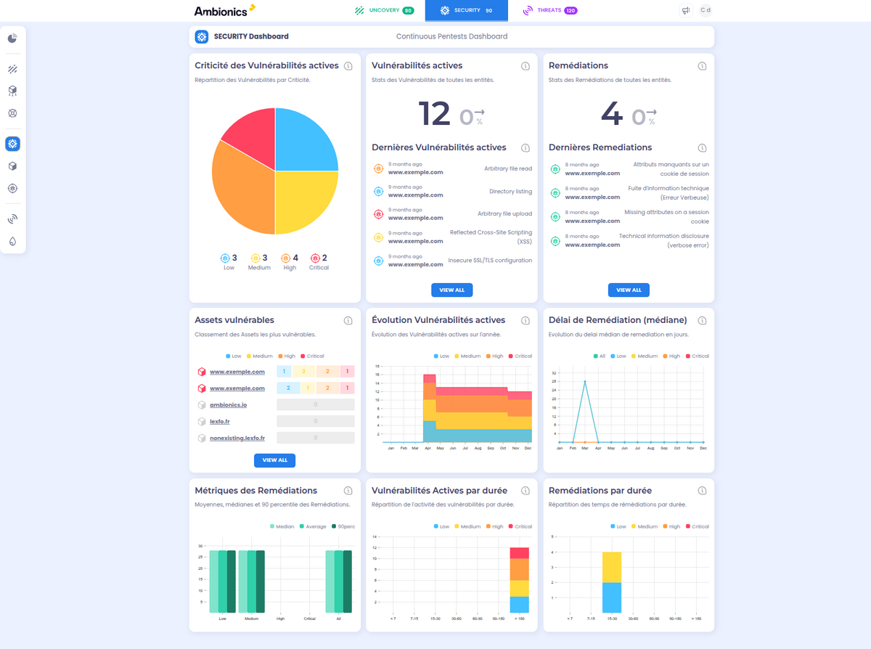Click VIEW ALL in Assets vulnérables card

pos(274,460)
